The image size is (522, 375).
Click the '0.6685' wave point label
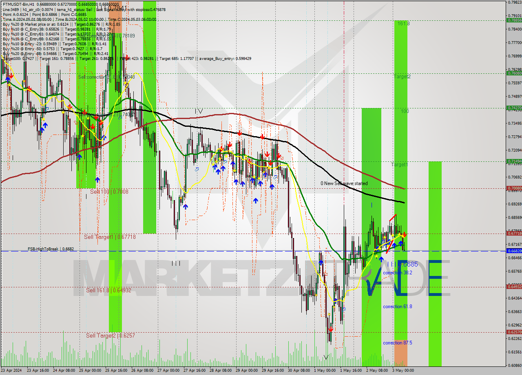[408, 264]
